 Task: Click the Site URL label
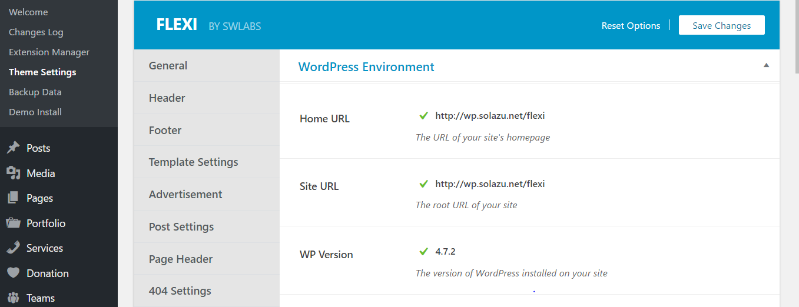(319, 186)
